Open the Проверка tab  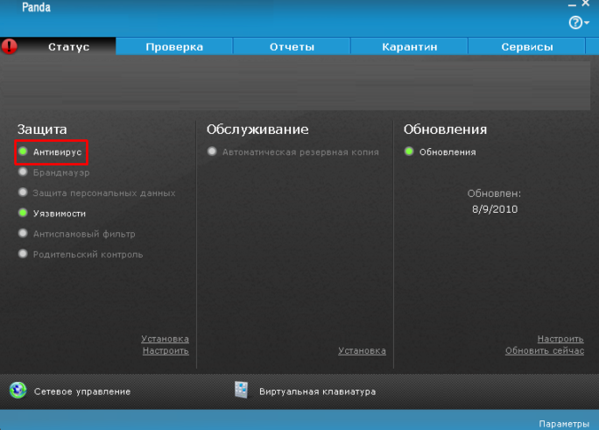coord(174,46)
